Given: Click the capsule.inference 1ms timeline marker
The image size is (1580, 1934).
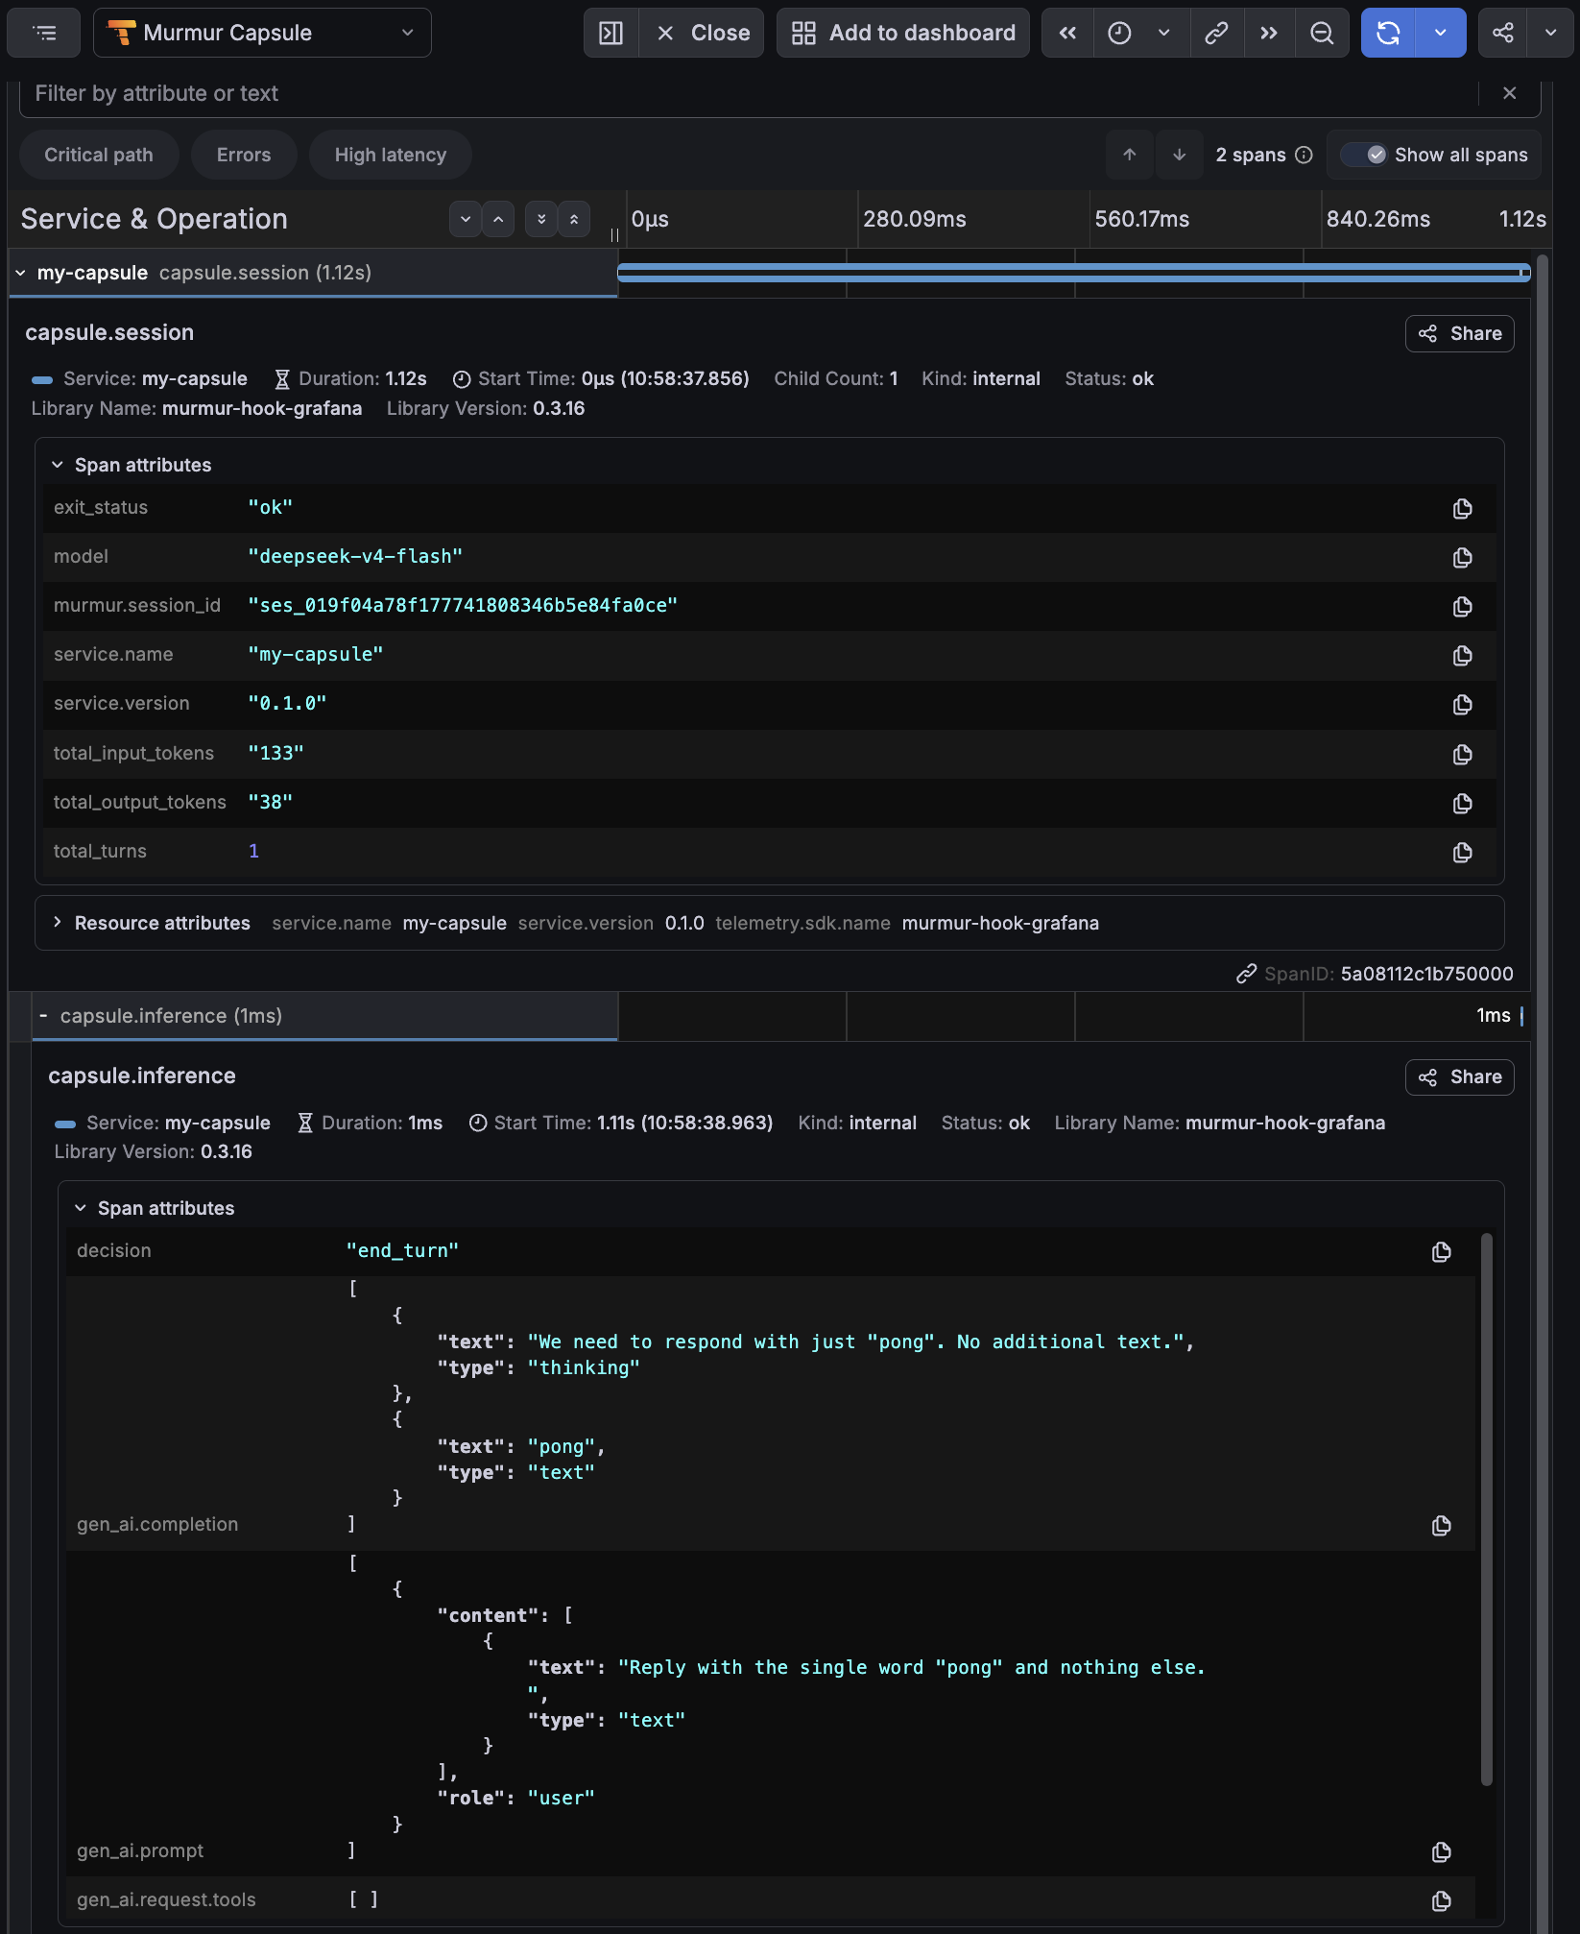Looking at the screenshot, I should pyautogui.click(x=1521, y=1016).
